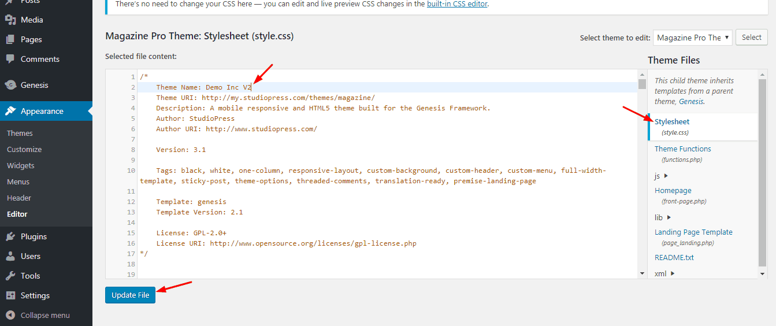Click code editor scrollbar up arrow
The height and width of the screenshot is (326, 776).
click(642, 74)
